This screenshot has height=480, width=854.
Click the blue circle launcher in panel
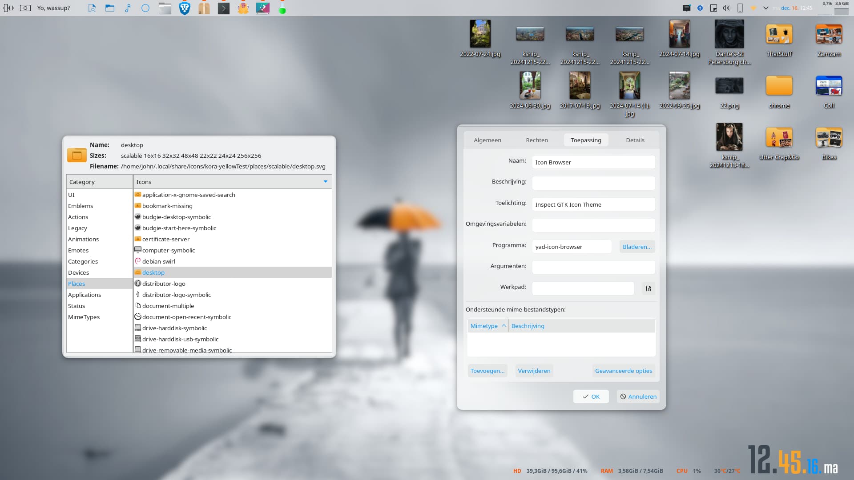click(x=145, y=8)
